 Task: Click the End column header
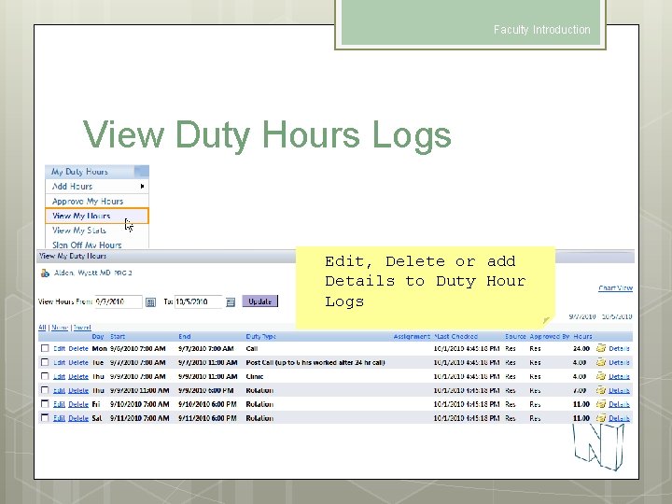185,337
